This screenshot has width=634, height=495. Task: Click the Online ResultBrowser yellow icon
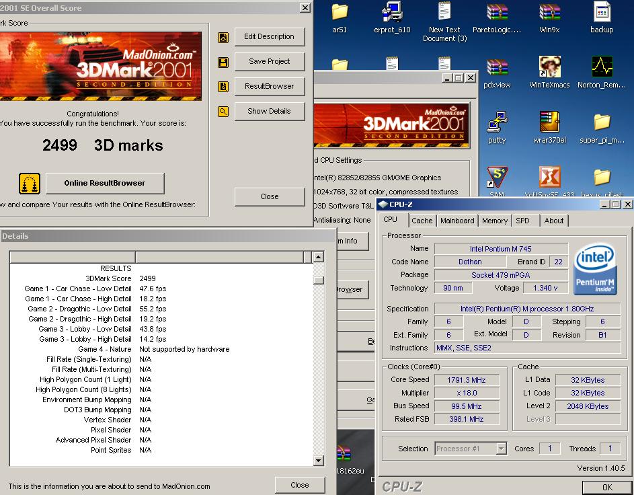pyautogui.click(x=30, y=183)
